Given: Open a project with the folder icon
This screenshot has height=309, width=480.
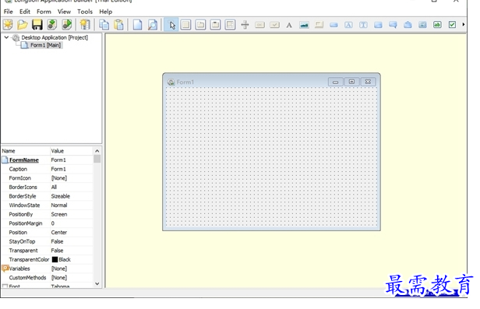Looking at the screenshot, I should (x=23, y=24).
